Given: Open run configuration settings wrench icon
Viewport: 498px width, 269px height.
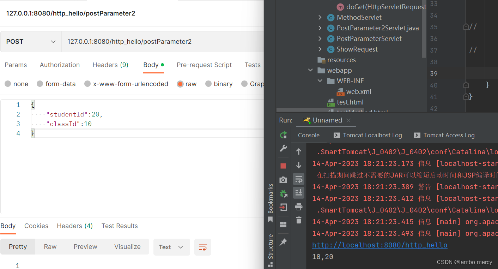Looking at the screenshot, I should 283,149.
